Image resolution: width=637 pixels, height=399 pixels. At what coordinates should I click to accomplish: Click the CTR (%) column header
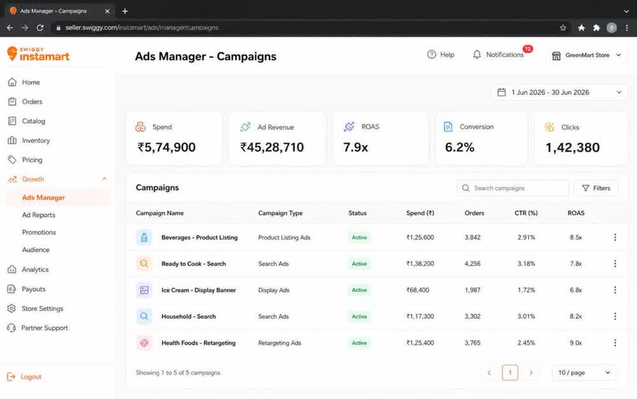[526, 213]
